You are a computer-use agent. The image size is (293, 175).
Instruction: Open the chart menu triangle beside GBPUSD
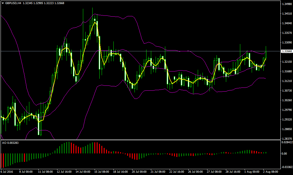click(3, 3)
